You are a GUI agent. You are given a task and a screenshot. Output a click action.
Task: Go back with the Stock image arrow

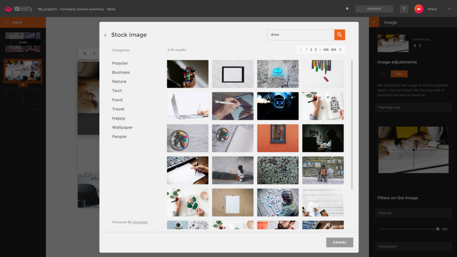coord(105,35)
